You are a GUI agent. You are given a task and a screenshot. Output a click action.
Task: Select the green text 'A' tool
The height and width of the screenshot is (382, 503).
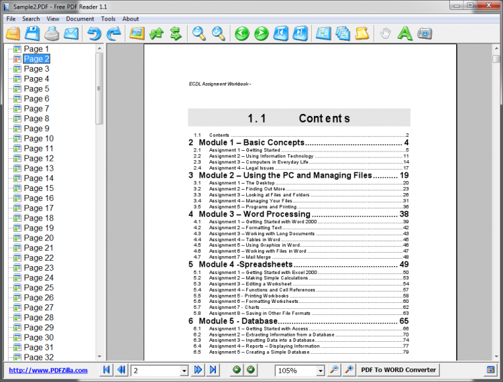[404, 33]
